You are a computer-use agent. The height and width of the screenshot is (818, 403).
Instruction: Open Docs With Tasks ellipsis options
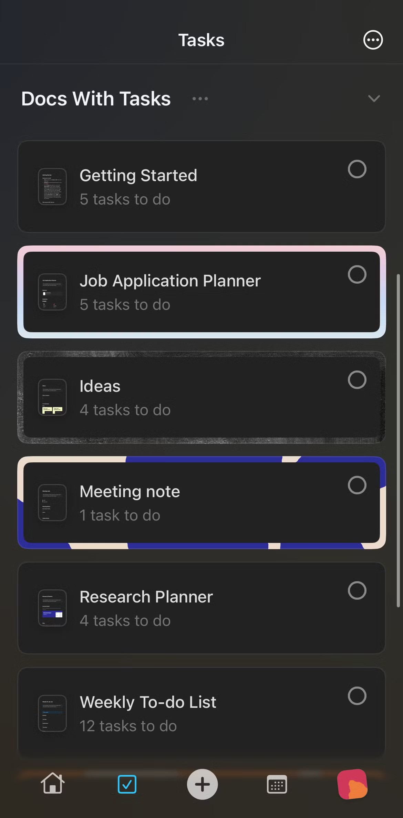click(x=200, y=99)
